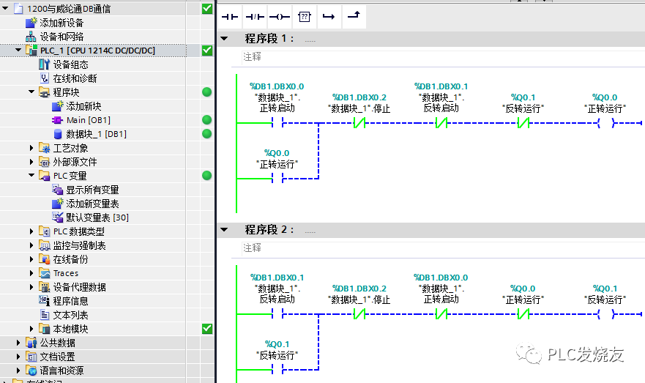Expand the 工艺对象 folder
Image resolution: width=645 pixels, height=383 pixels.
click(31, 148)
